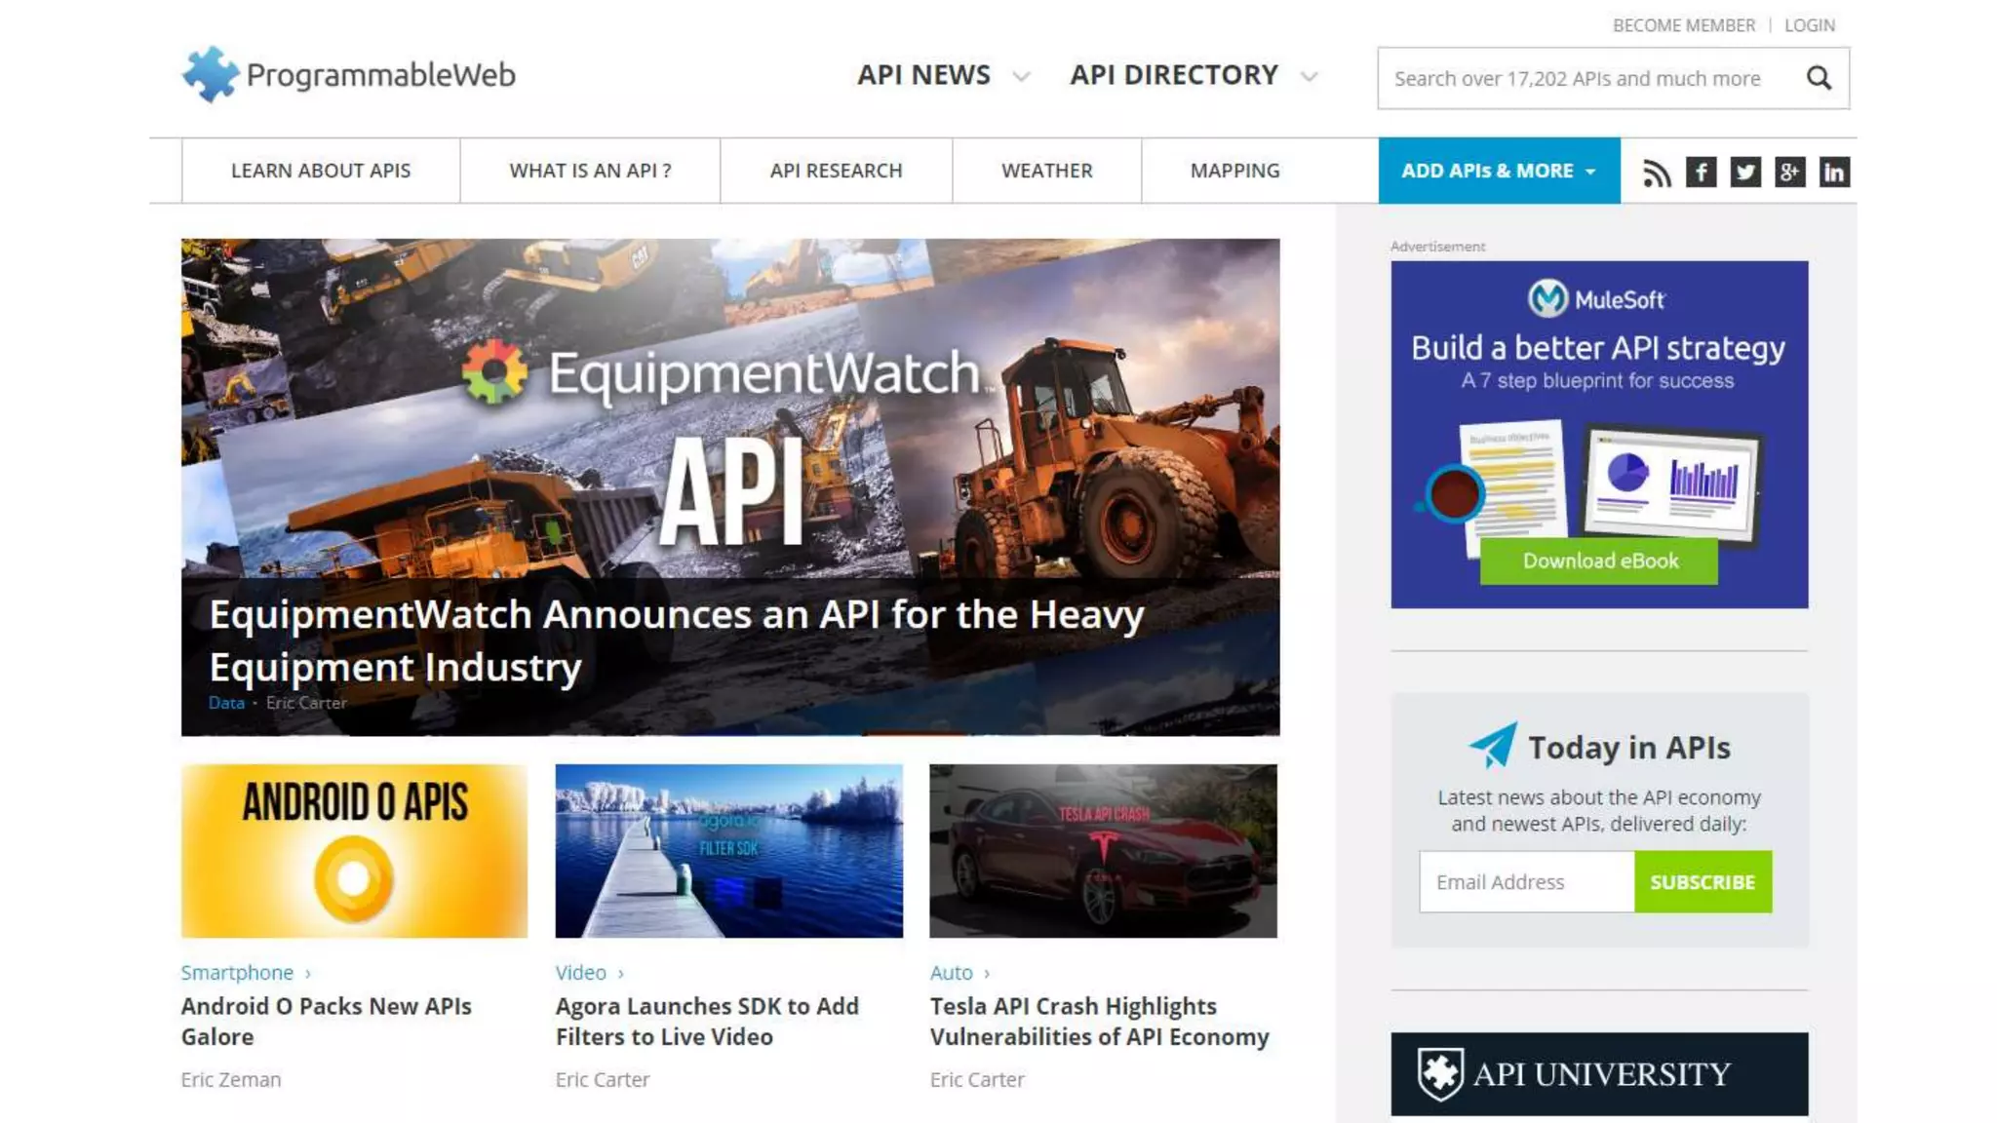Open the Android O APIs thumbnail
The height and width of the screenshot is (1123, 1997).
tap(354, 851)
